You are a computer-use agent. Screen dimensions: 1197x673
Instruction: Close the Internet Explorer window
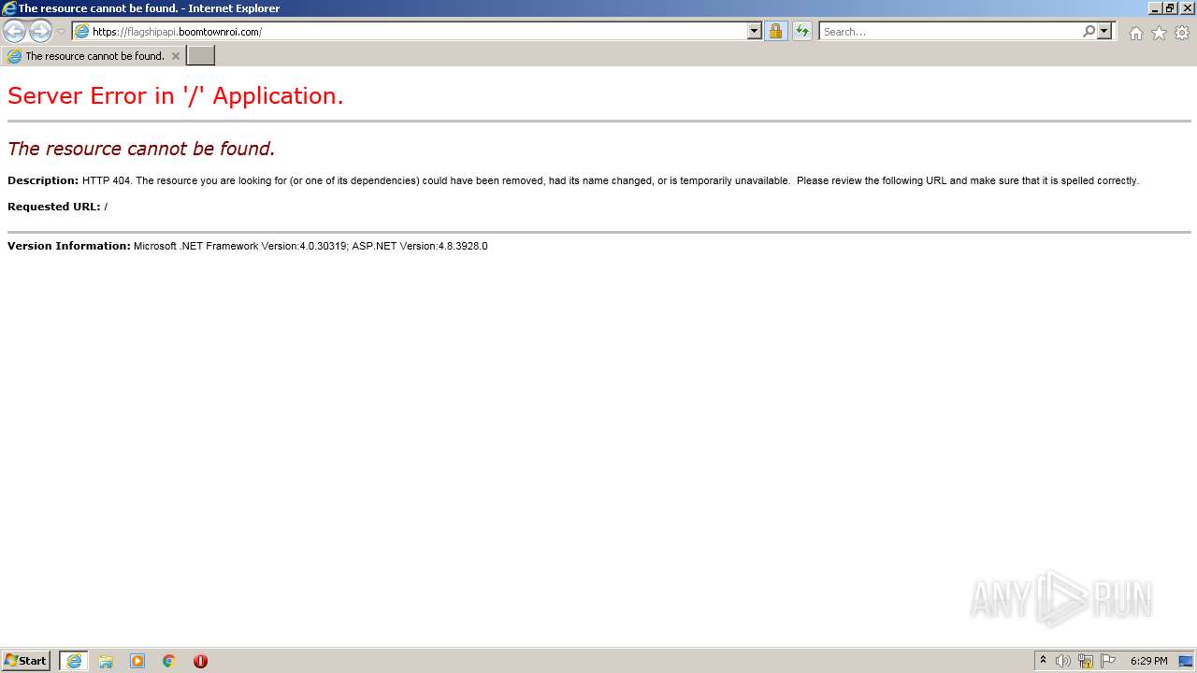(x=1188, y=7)
